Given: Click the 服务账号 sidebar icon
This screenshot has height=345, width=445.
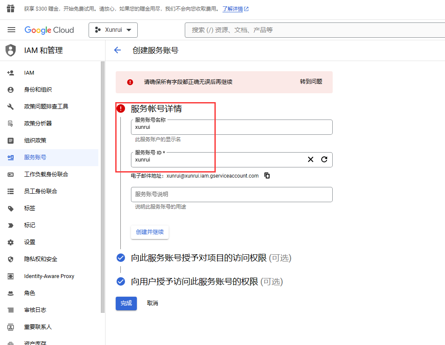Looking at the screenshot, I should pos(11,158).
